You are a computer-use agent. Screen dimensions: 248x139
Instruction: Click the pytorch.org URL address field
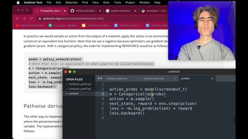pyautogui.click(x=73, y=19)
